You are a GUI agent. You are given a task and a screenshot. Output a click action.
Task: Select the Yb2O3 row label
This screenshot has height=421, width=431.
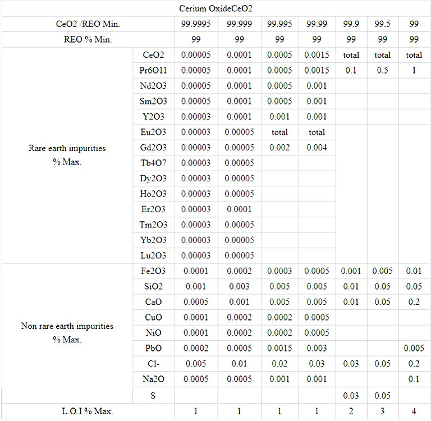tap(153, 240)
